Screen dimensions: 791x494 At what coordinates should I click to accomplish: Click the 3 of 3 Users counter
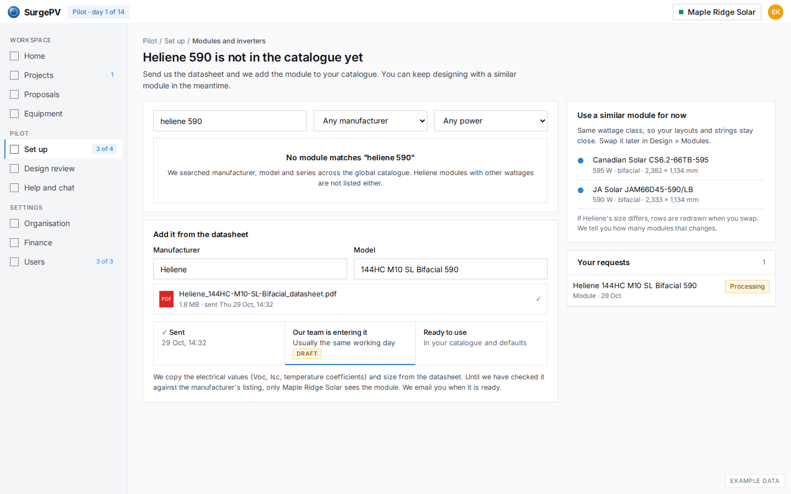pos(104,261)
